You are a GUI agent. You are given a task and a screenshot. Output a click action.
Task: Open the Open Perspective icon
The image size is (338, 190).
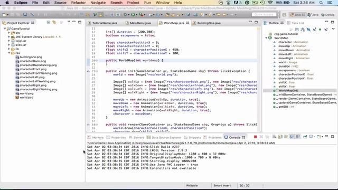point(284,15)
